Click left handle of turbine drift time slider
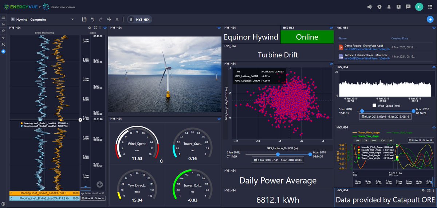Image resolution: width=437 pixels, height=208 pixels. coord(278,154)
